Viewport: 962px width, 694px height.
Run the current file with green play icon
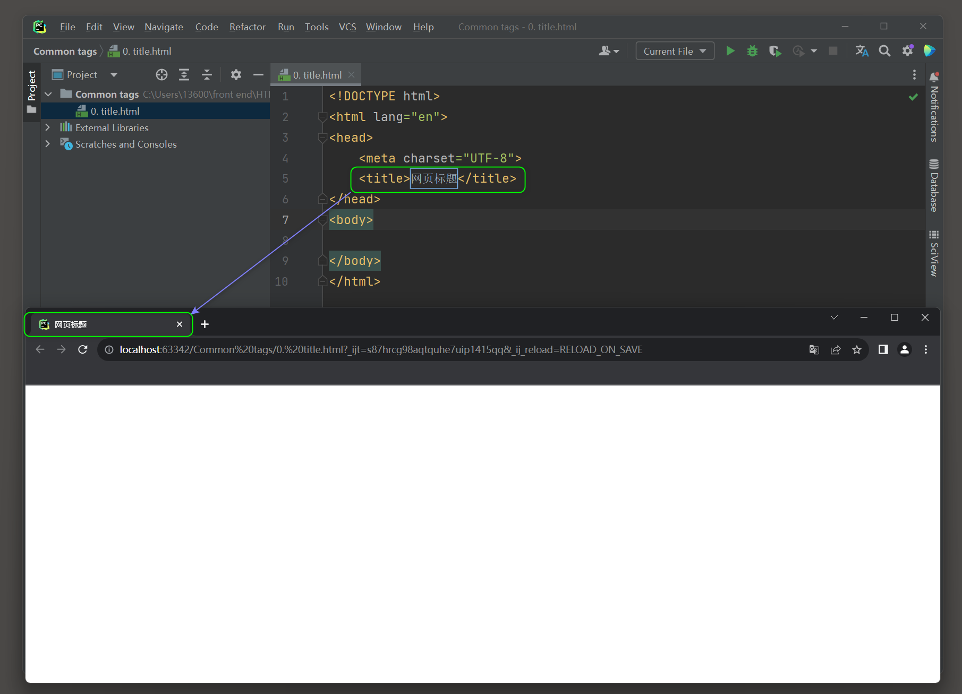coord(730,51)
